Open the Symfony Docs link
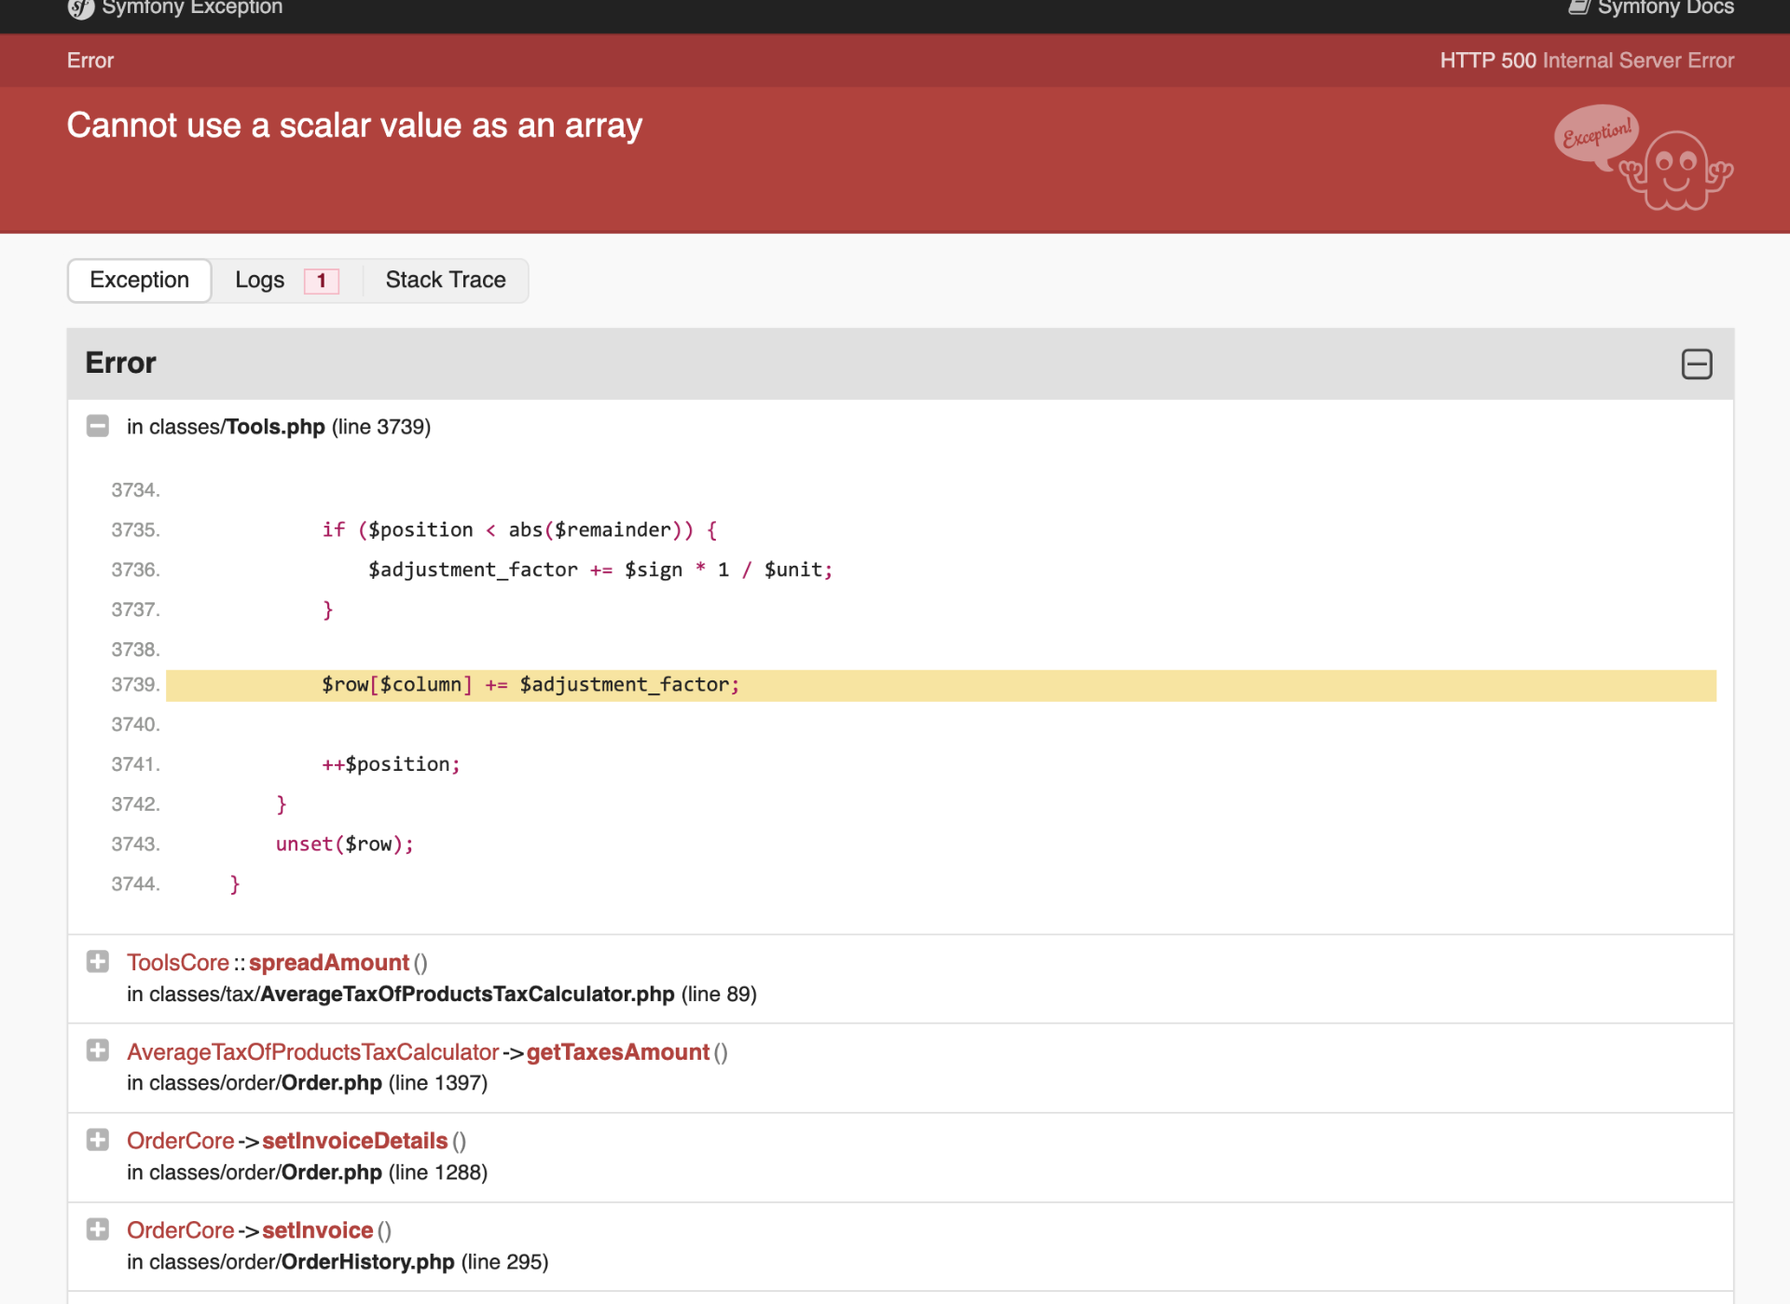This screenshot has height=1304, width=1790. click(x=1665, y=8)
